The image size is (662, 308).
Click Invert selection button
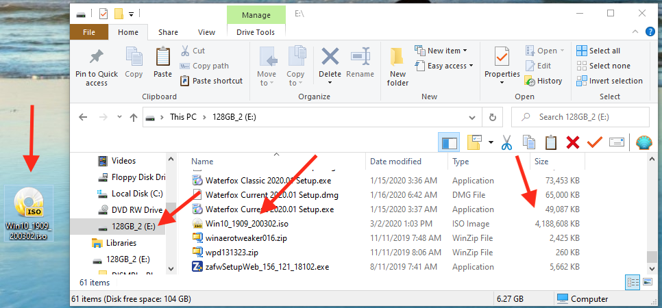point(610,81)
